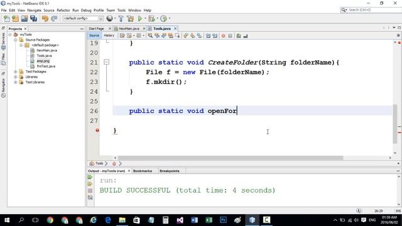Select the Source view button
Image resolution: width=402 pixels, height=226 pixels.
click(x=94, y=36)
